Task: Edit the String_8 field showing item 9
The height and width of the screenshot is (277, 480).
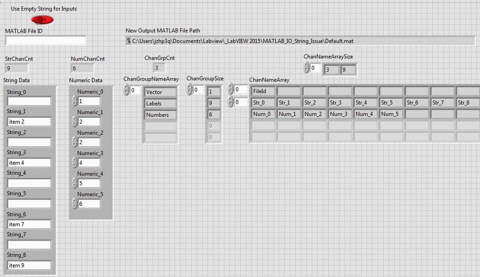Action: pyautogui.click(x=29, y=265)
